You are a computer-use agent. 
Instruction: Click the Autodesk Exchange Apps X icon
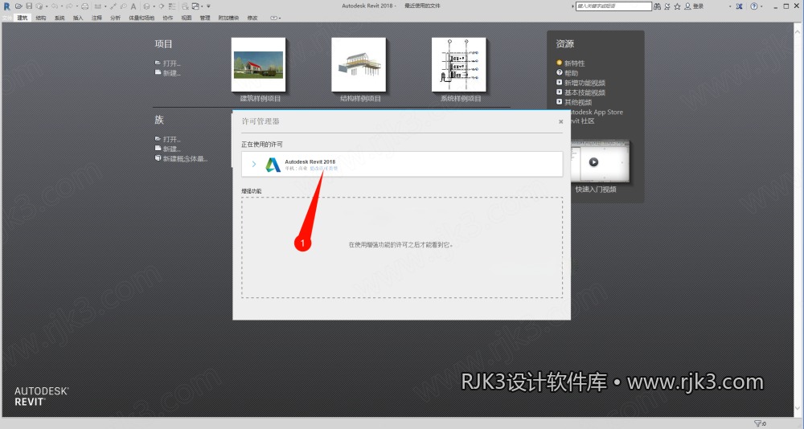pyautogui.click(x=739, y=6)
